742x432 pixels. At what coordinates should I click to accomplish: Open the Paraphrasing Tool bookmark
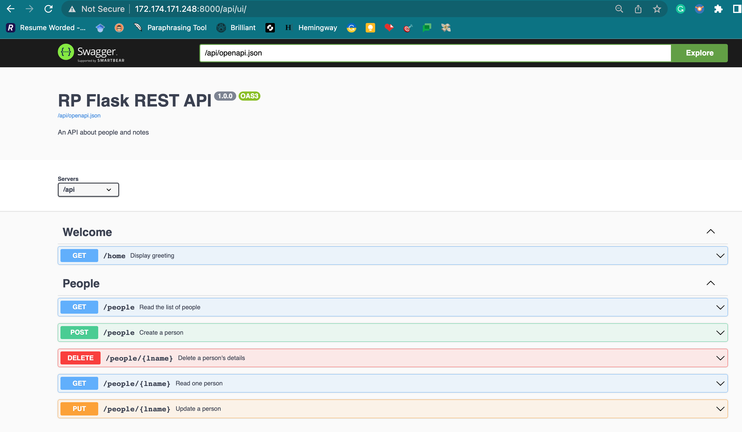click(177, 27)
